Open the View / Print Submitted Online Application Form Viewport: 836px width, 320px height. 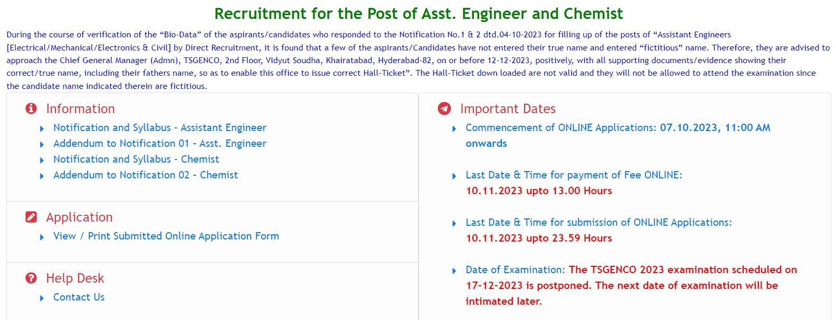point(166,236)
